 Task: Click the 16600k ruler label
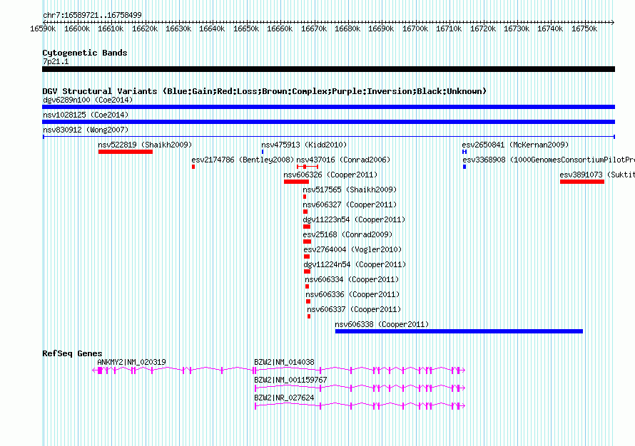click(77, 28)
